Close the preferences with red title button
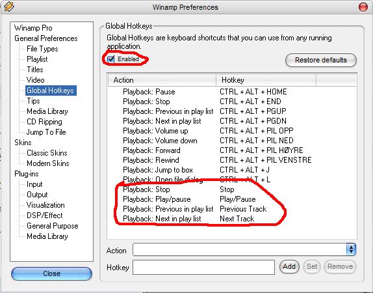This screenshot has width=373, height=293. (363, 7)
